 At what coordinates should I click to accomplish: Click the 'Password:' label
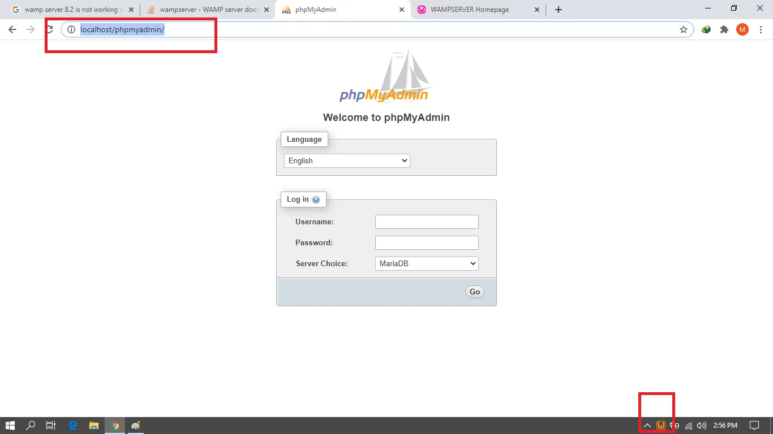(x=314, y=242)
